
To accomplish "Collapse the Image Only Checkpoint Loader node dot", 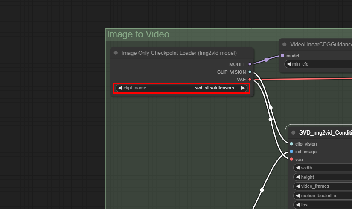I will click(116, 53).
